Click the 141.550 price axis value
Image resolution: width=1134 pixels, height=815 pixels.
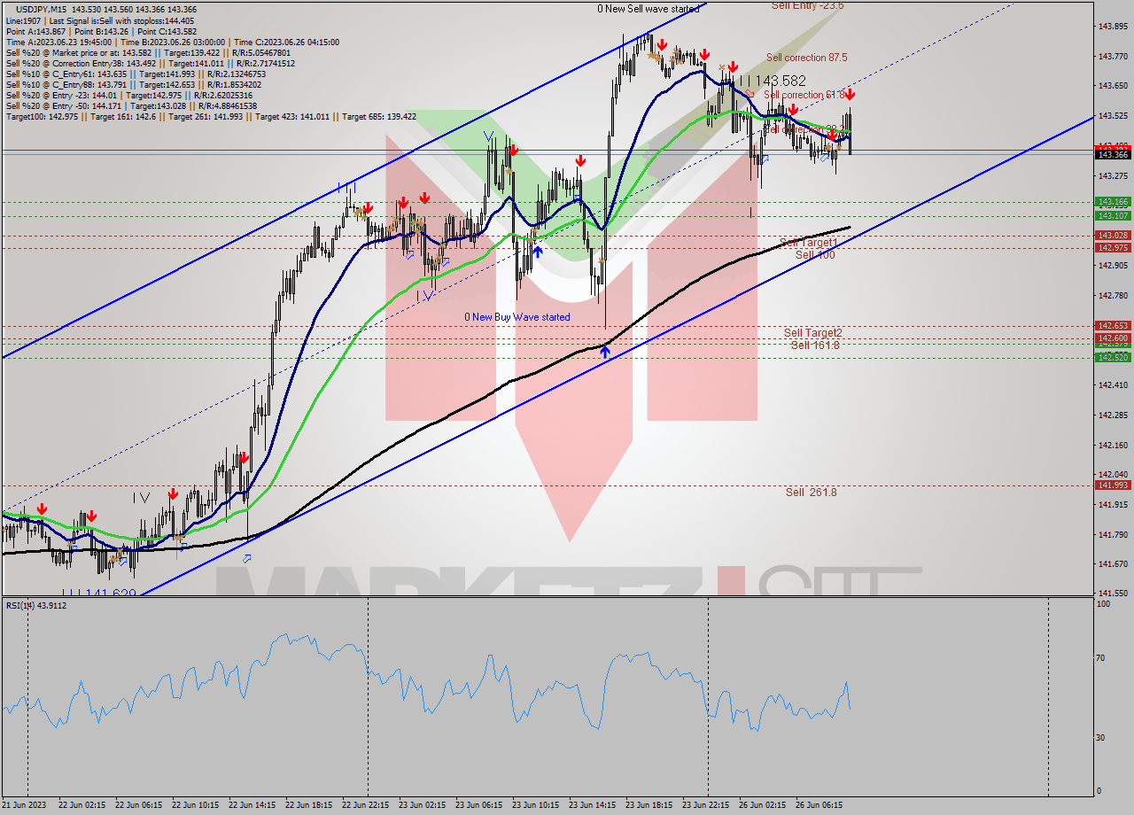(1113, 593)
